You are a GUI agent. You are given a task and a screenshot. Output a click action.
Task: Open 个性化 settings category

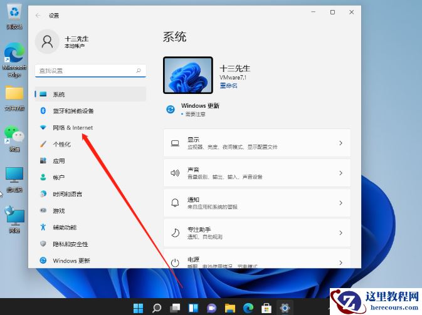click(x=90, y=144)
